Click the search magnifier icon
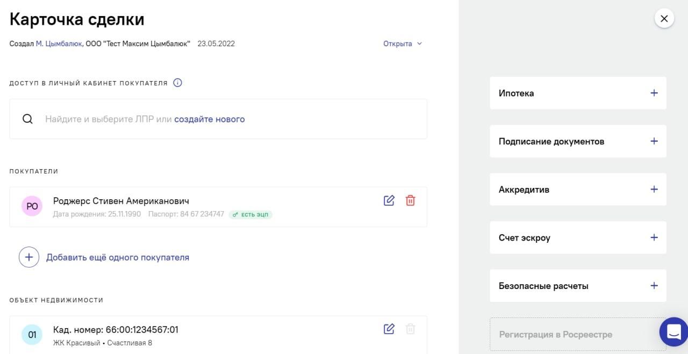688x354 pixels. coord(27,119)
